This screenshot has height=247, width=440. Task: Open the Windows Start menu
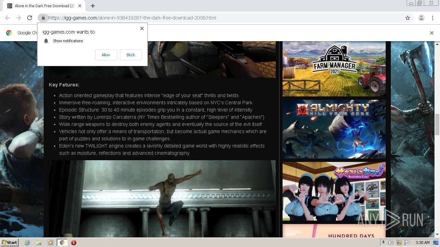(x=9, y=243)
